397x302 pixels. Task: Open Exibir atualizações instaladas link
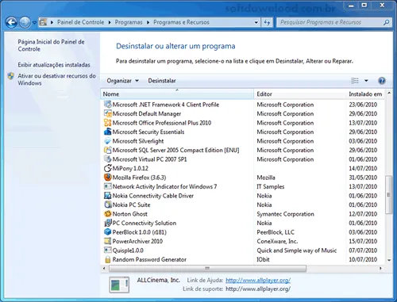pyautogui.click(x=54, y=65)
